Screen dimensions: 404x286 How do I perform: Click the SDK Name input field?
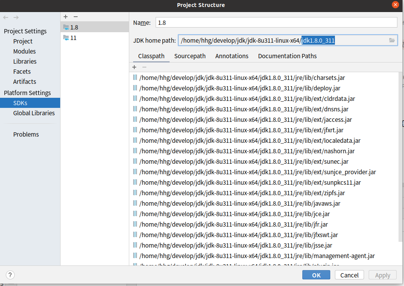[x=276, y=23]
